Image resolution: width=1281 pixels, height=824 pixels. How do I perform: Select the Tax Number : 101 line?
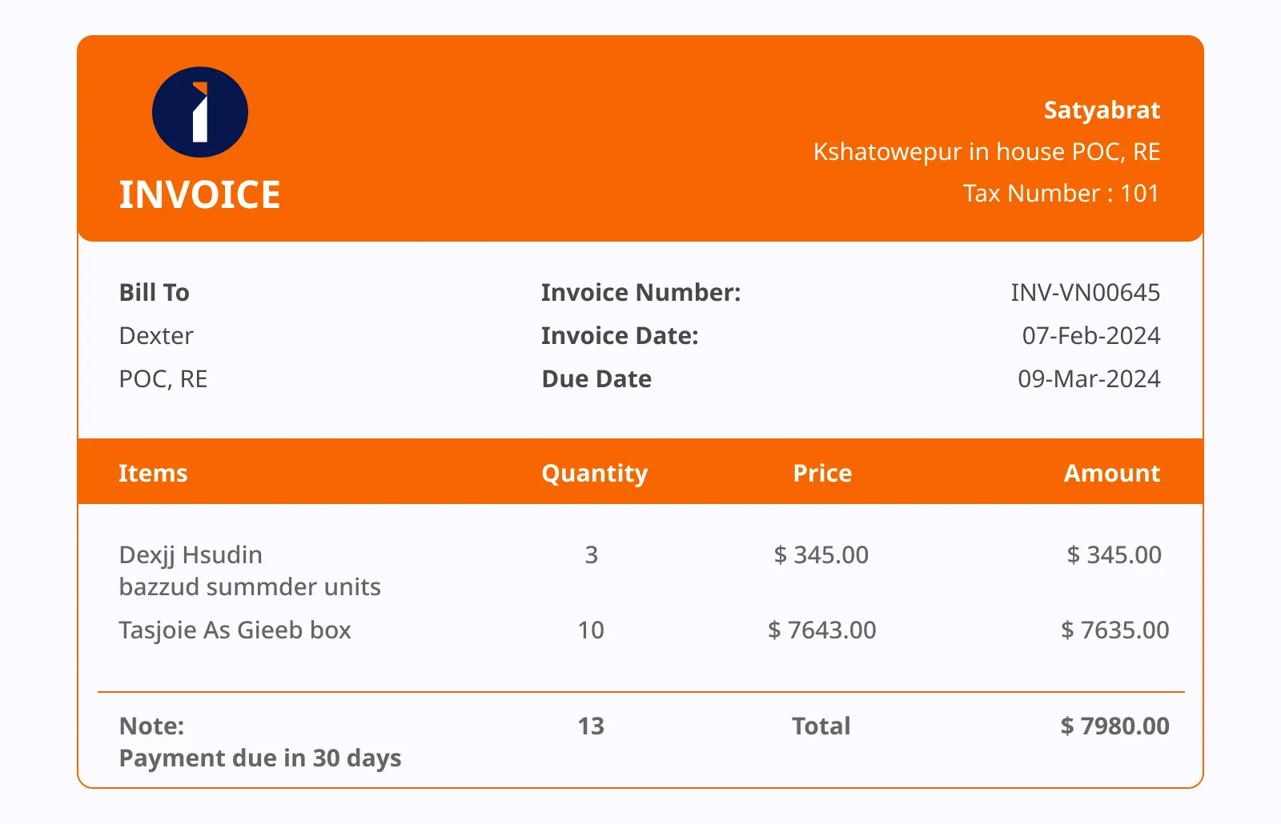[1061, 194]
